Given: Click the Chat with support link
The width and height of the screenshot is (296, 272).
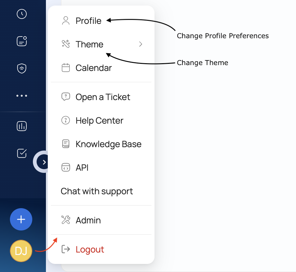Looking at the screenshot, I should [97, 191].
